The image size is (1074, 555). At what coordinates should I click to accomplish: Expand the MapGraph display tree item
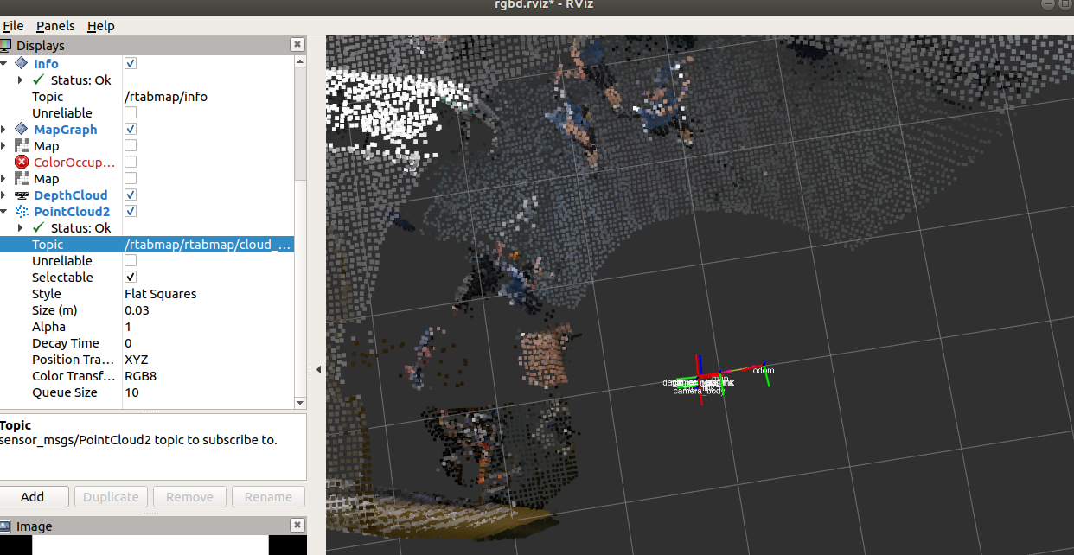pyautogui.click(x=4, y=130)
